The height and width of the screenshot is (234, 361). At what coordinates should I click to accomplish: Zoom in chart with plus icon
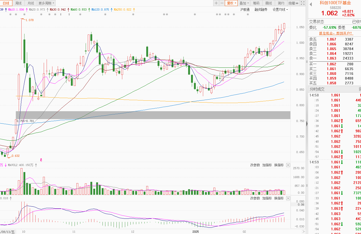[x=216, y=3]
